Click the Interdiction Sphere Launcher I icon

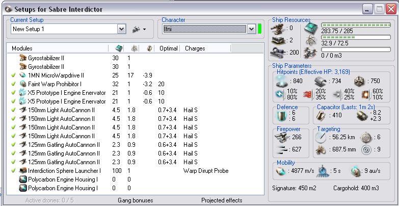tap(23, 171)
